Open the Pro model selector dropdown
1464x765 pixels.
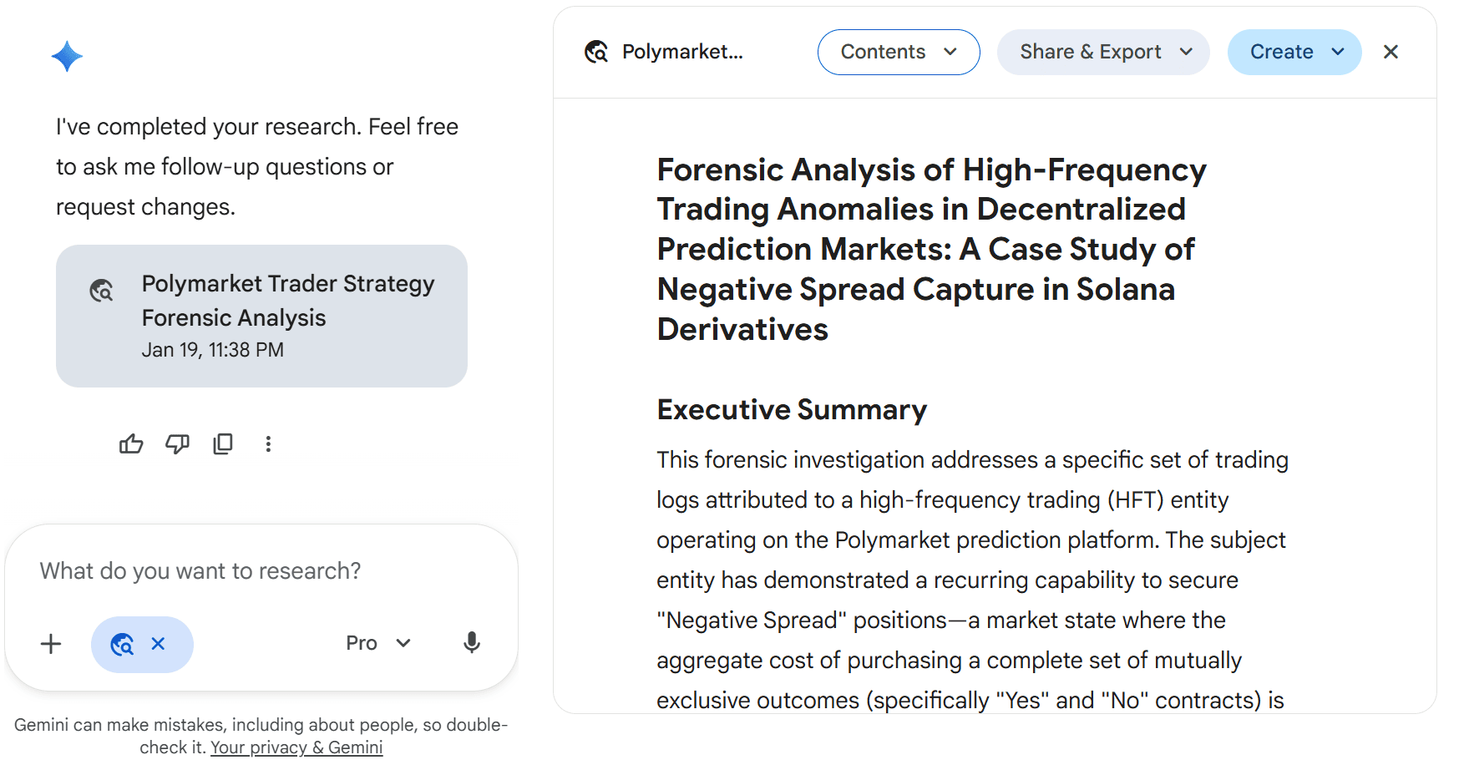pos(378,643)
